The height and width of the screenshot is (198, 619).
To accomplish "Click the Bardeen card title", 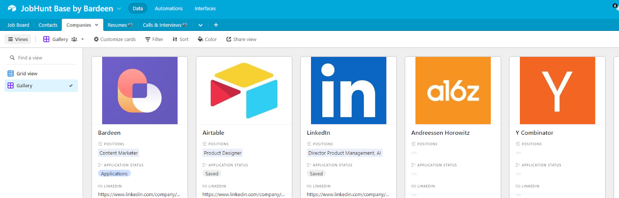I will pyautogui.click(x=109, y=133).
